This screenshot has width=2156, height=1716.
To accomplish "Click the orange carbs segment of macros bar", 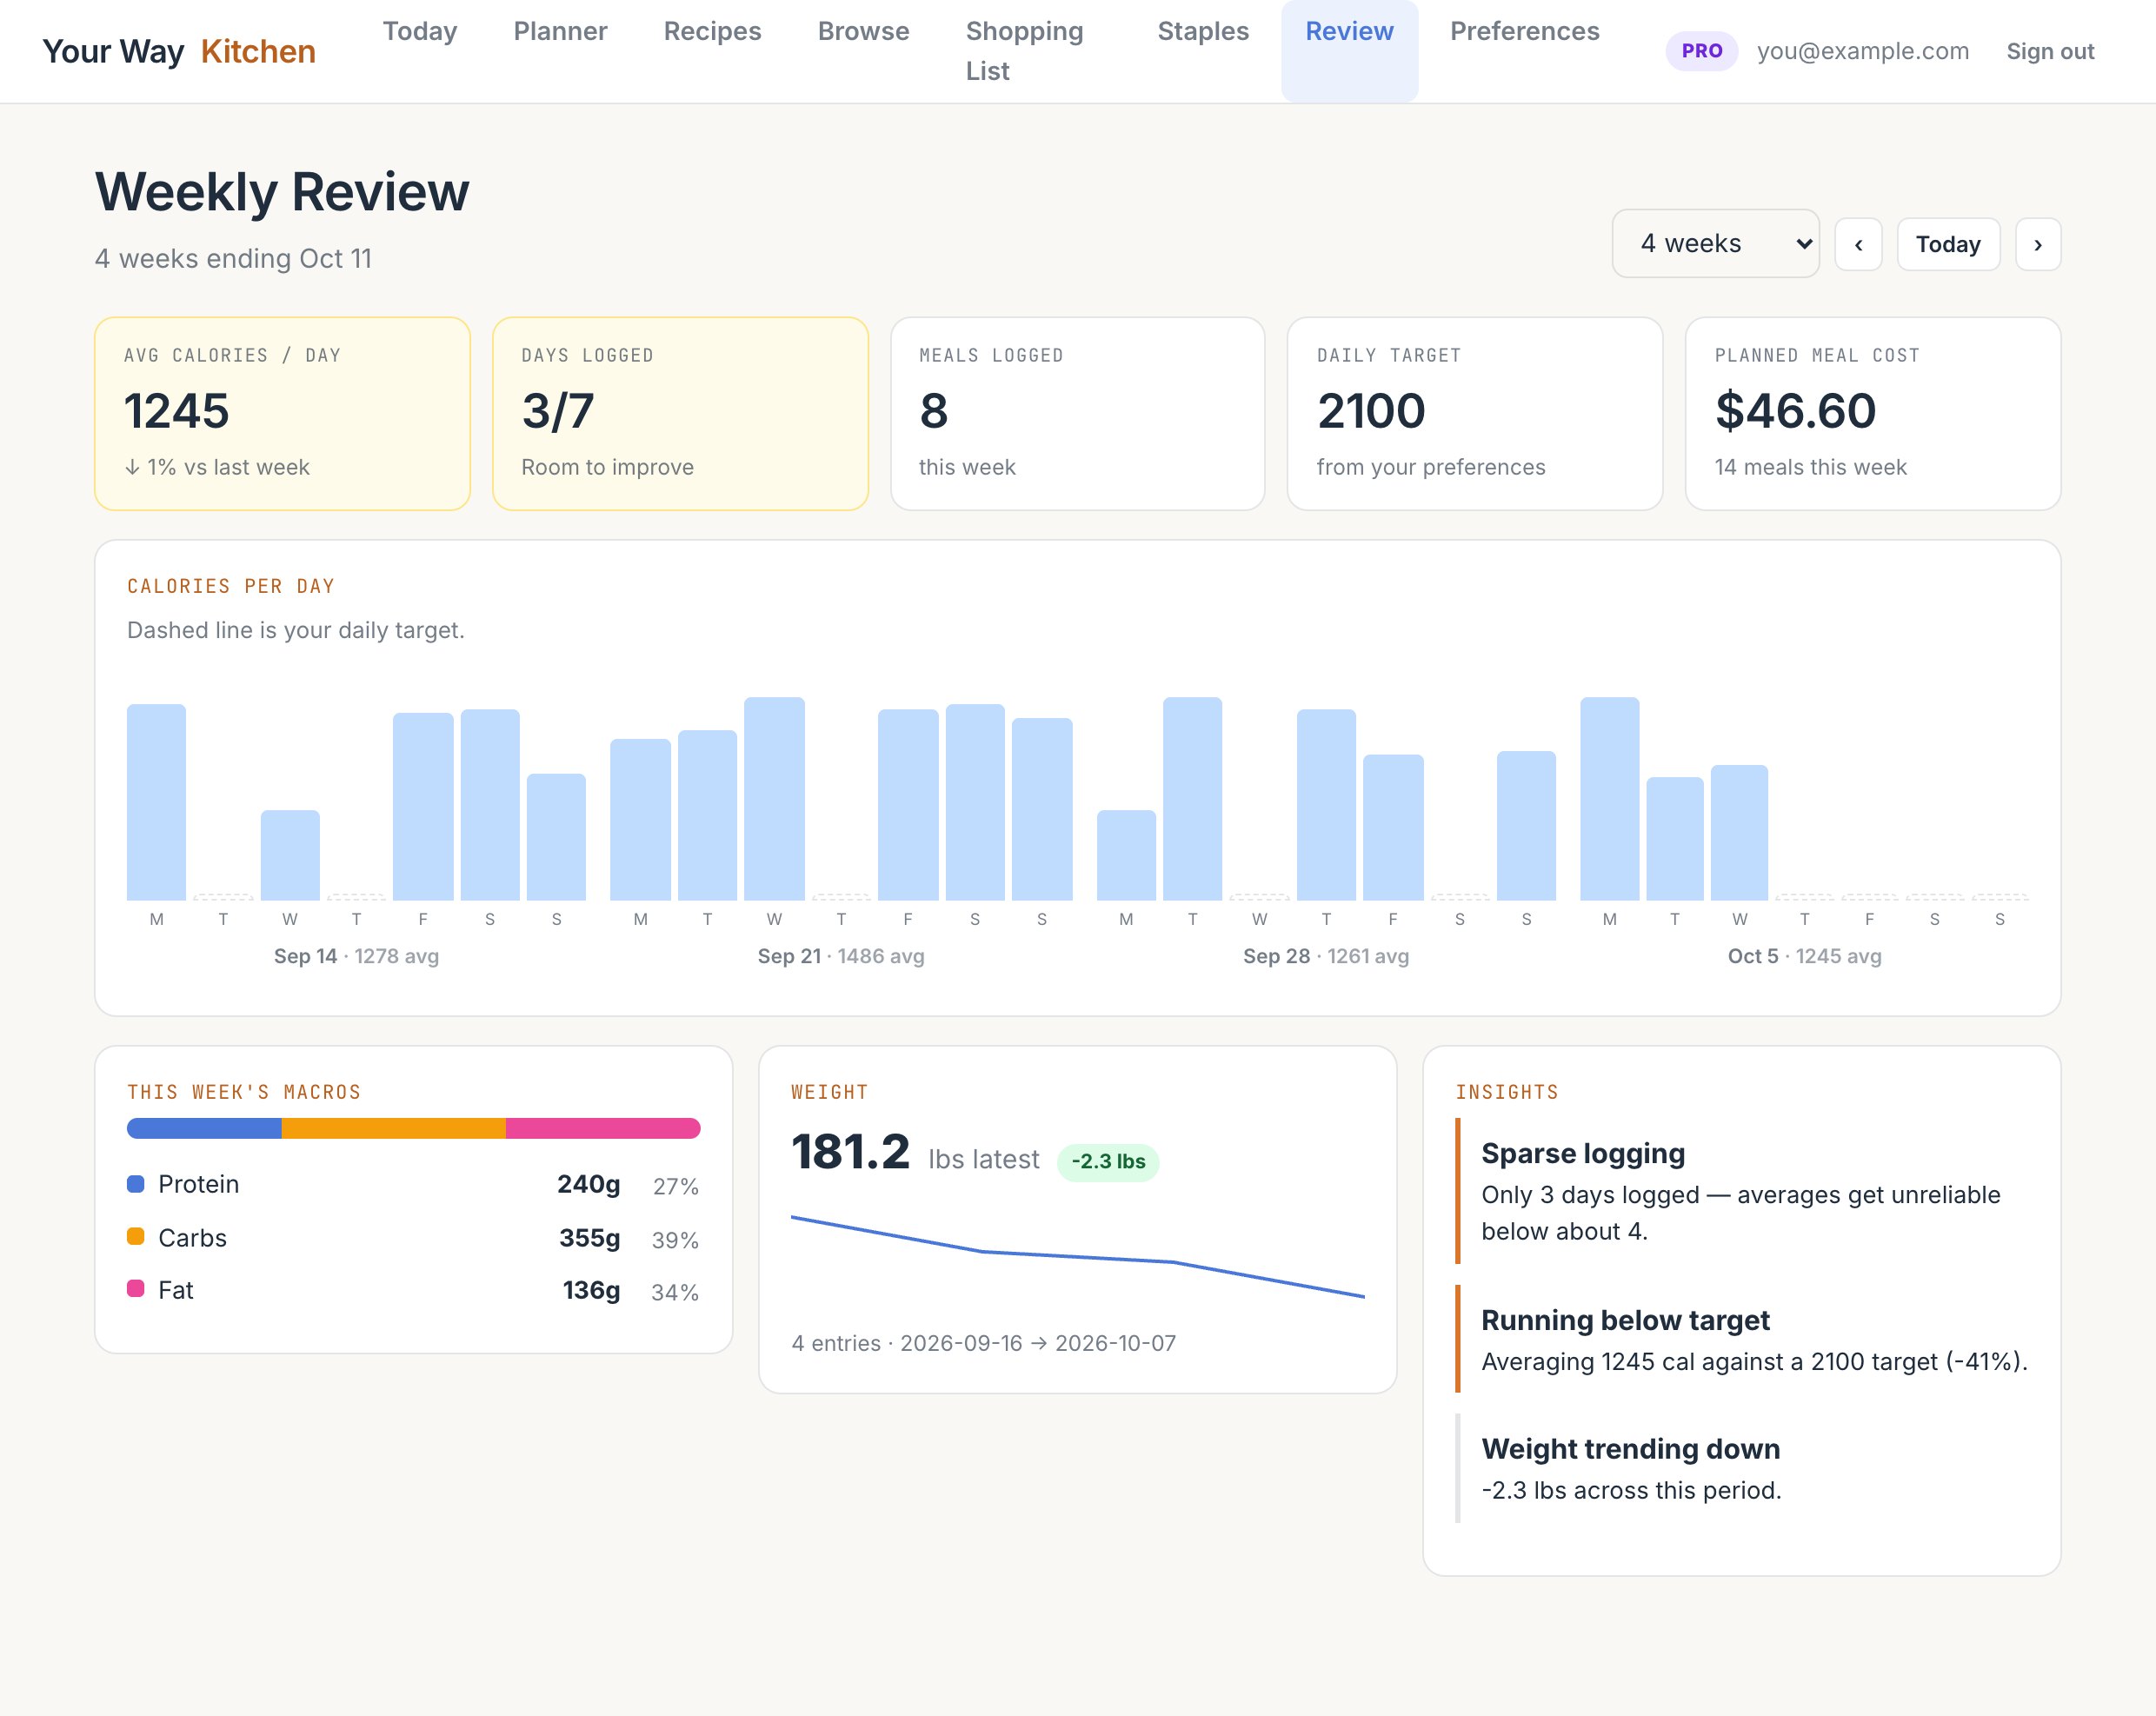I will (x=393, y=1128).
